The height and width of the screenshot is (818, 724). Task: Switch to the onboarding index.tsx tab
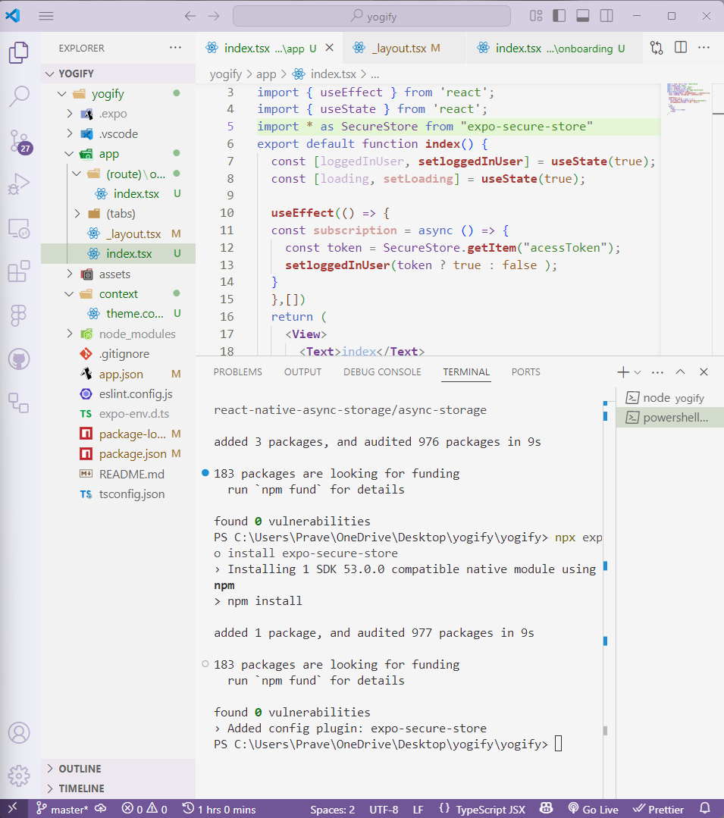[x=553, y=49]
